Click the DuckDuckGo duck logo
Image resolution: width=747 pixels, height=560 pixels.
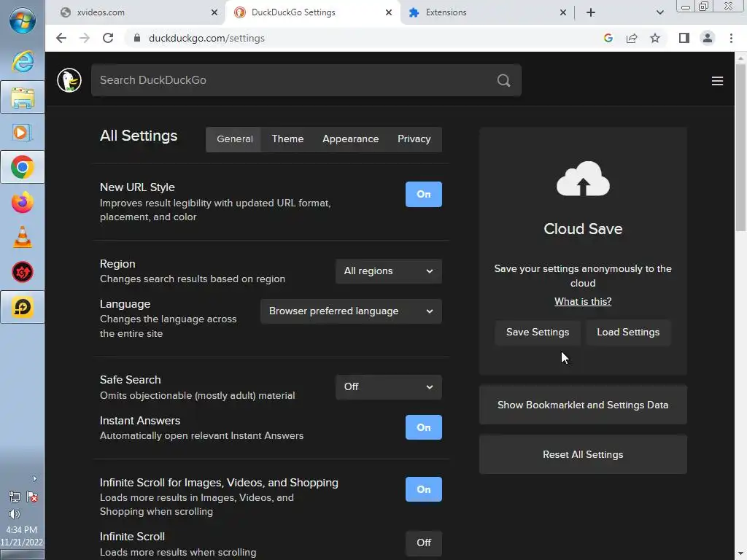(69, 80)
